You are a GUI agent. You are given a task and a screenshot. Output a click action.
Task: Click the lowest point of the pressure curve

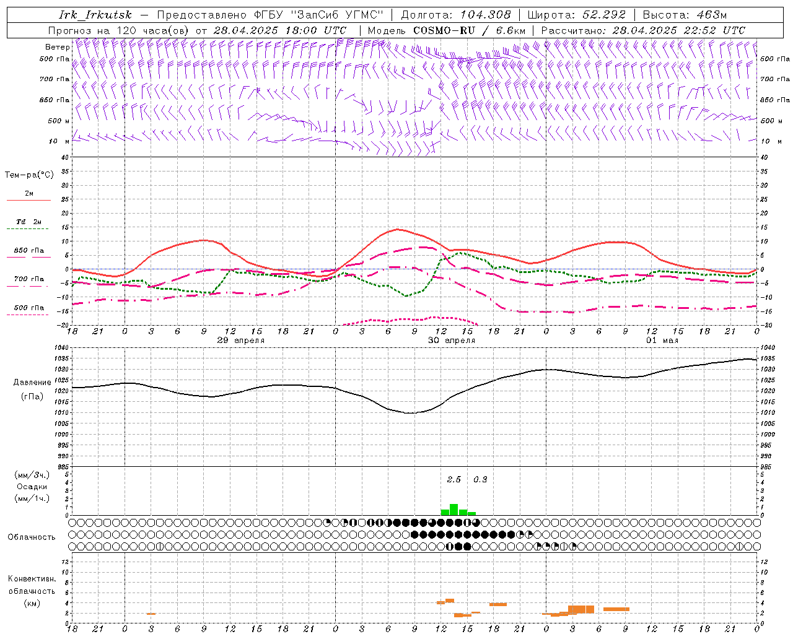(411, 412)
